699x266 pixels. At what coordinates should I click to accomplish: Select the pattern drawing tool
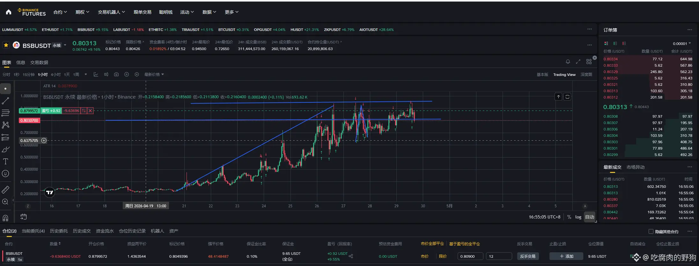point(5,125)
